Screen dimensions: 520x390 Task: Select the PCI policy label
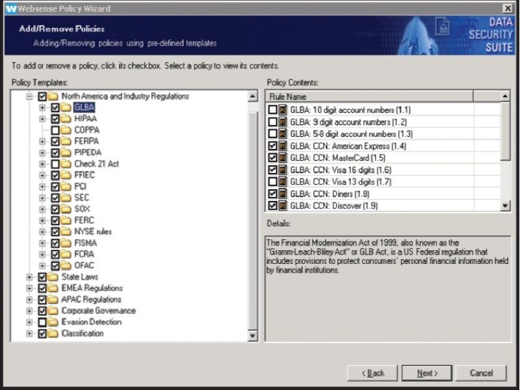pos(80,187)
